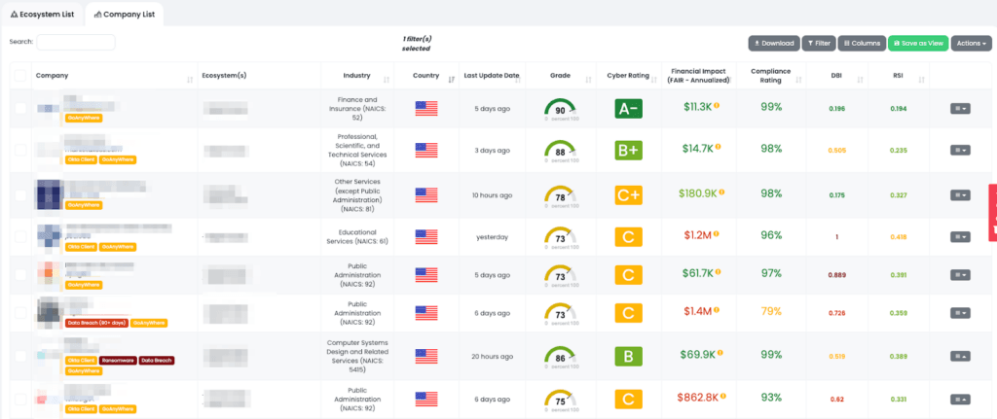Viewport: 997px width, 419px height.
Task: Click the DBI value 0.889
Action: (x=836, y=275)
